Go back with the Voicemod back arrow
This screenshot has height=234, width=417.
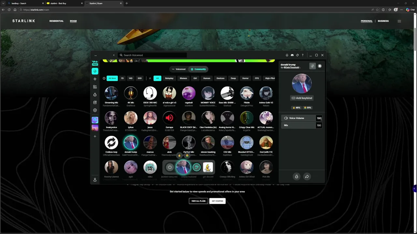[x=114, y=55]
